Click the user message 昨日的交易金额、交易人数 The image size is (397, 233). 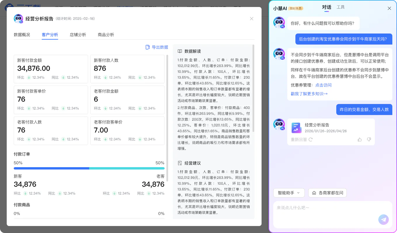tap(364, 110)
